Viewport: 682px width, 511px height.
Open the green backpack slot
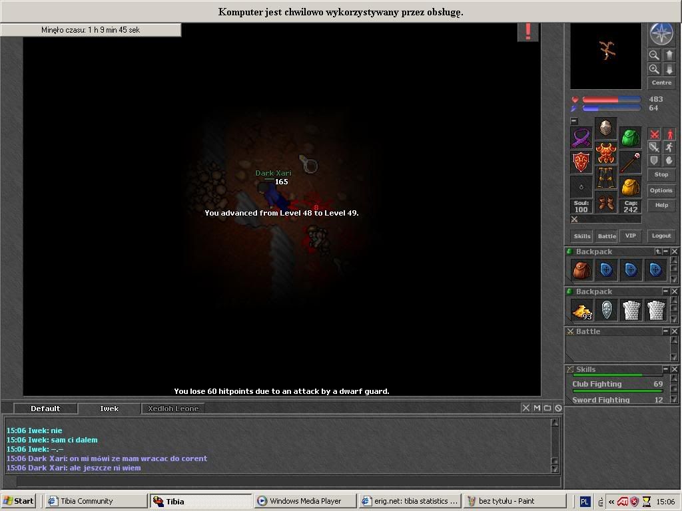coord(630,138)
